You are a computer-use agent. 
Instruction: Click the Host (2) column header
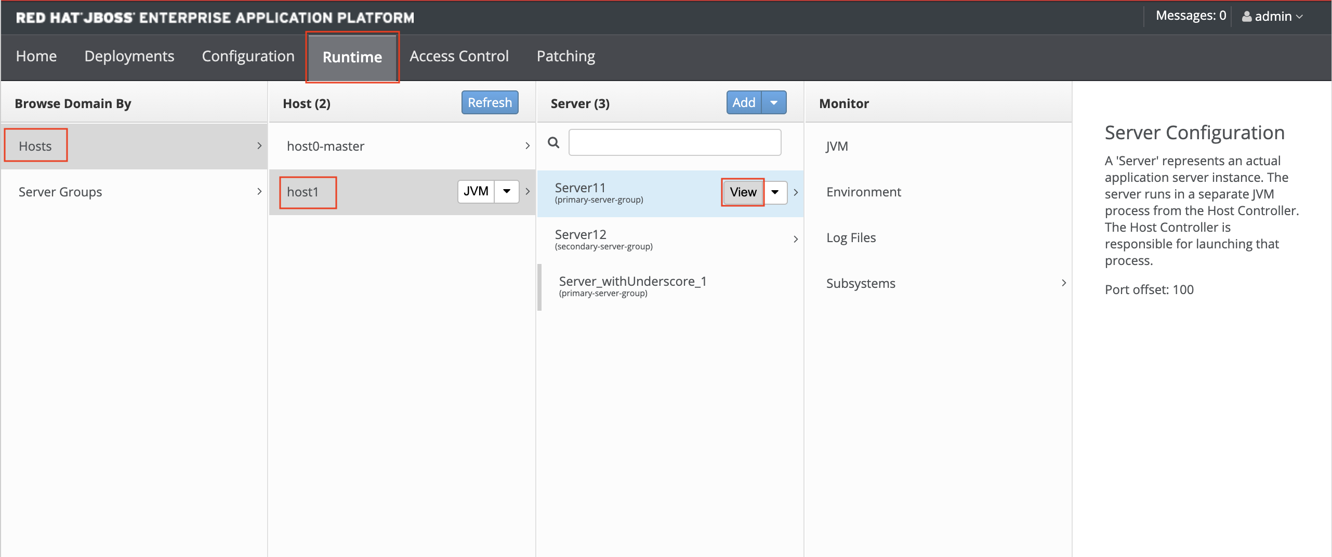click(307, 103)
